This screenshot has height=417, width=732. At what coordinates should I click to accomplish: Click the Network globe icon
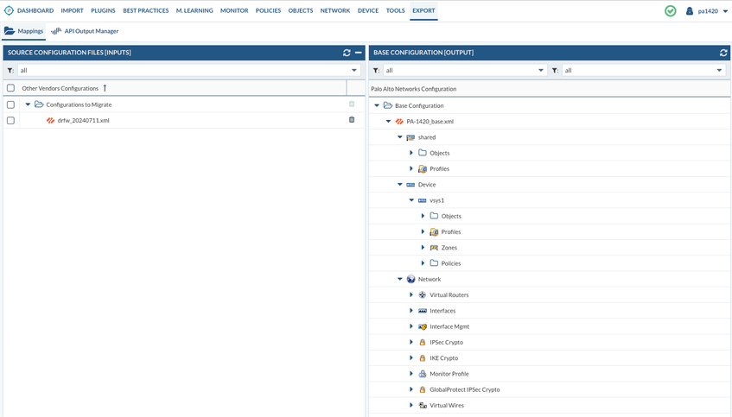point(411,279)
